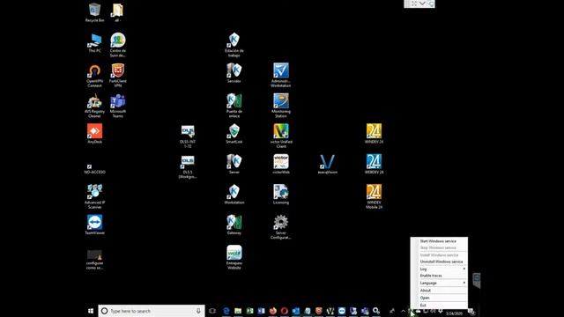Open Microsoft Teams from the taskbar
This screenshot has height=317, width=564.
tap(365, 311)
